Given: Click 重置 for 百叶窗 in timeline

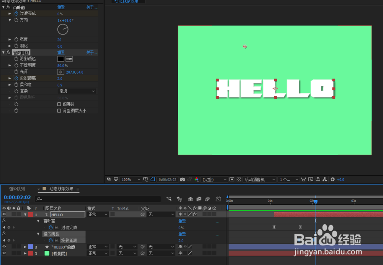Looking at the screenshot, I should pyautogui.click(x=182, y=221).
